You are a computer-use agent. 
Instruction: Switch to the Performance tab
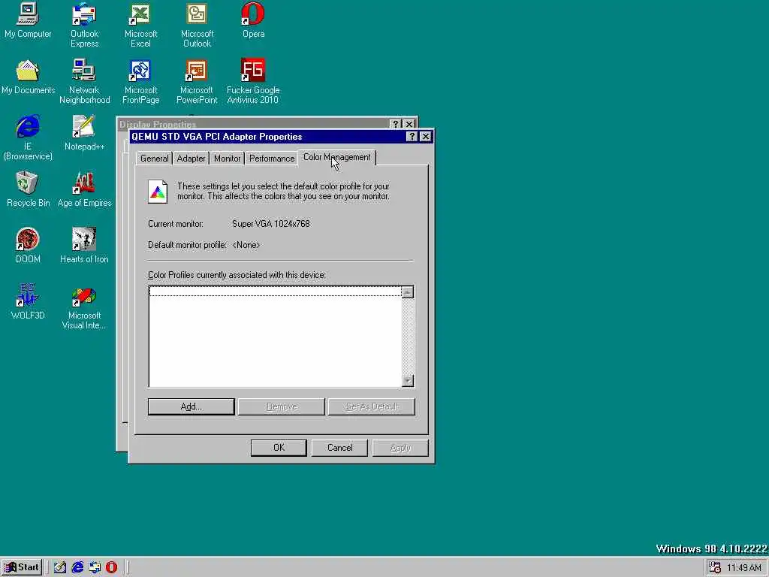[272, 159]
